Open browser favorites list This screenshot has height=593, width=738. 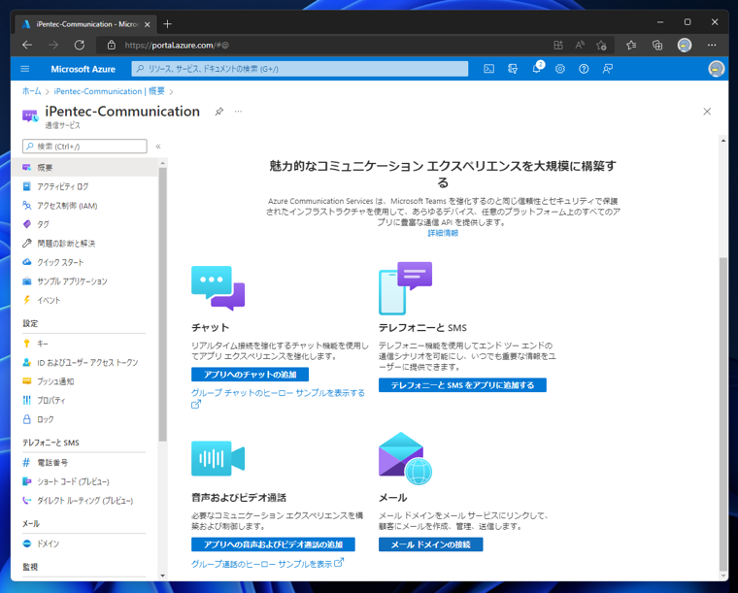[x=631, y=46]
